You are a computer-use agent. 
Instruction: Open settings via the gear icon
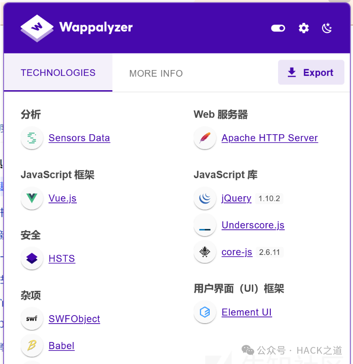(304, 28)
